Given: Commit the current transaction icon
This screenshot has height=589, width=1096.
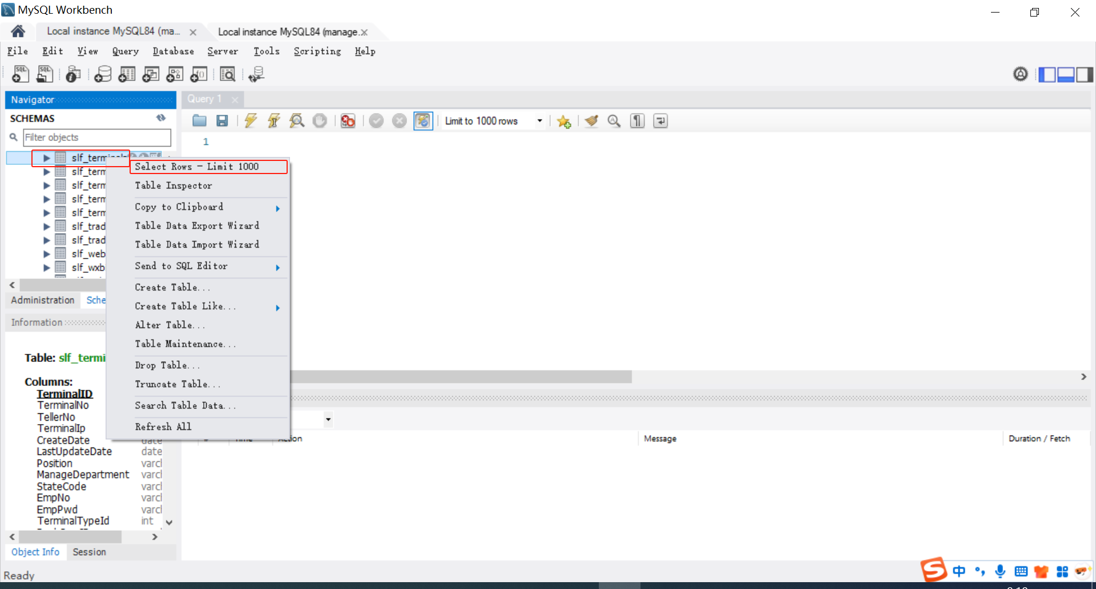Looking at the screenshot, I should point(376,121).
